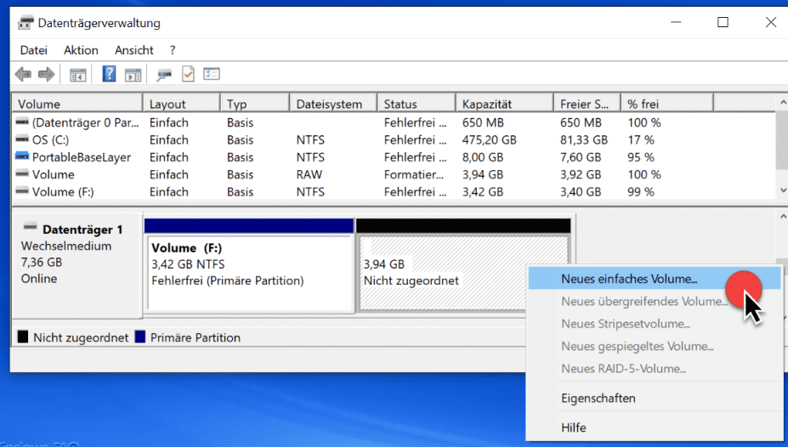Click volume list scrollbar up arrow
Viewport: 788px width, 447px height.
click(x=782, y=103)
